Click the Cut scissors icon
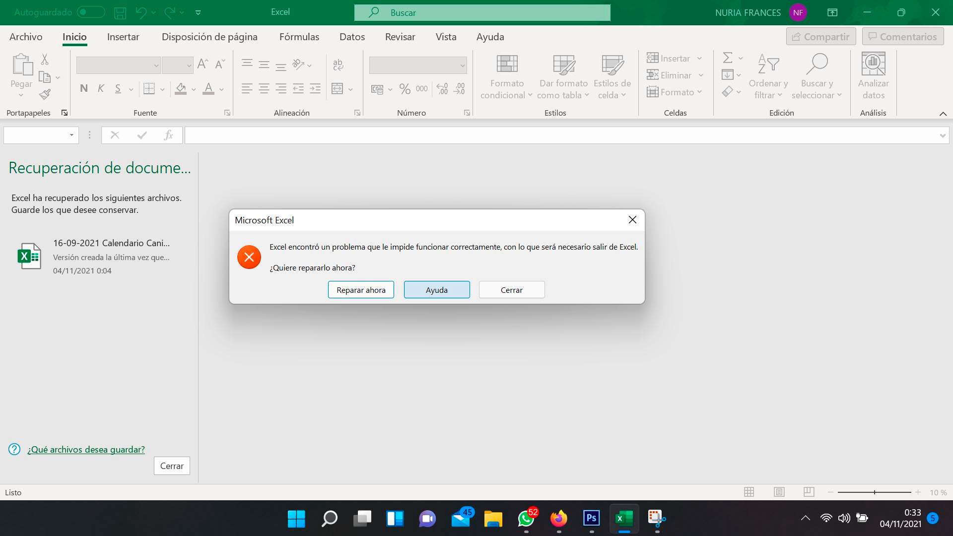 click(45, 60)
